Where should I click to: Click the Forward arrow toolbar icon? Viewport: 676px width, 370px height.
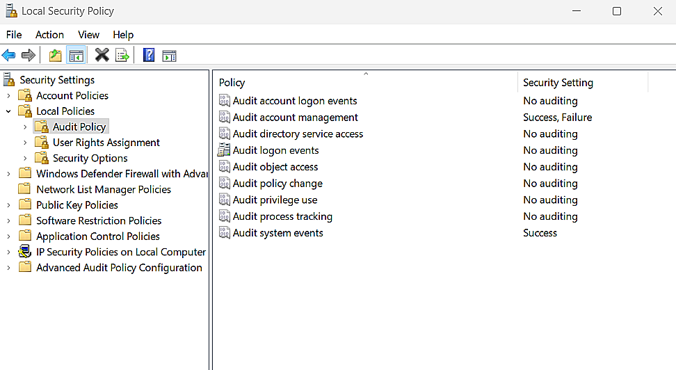coord(29,55)
